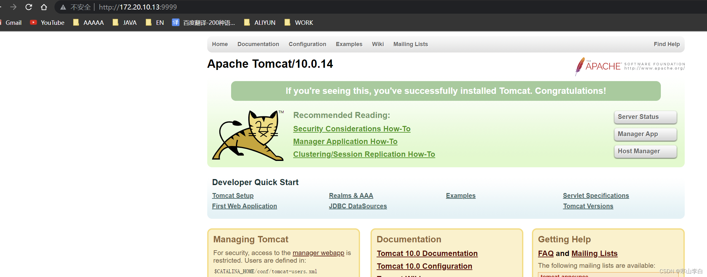Image resolution: width=707 pixels, height=277 pixels.
Task: Open the Tomcat 10.0 Documentation link
Action: [427, 253]
